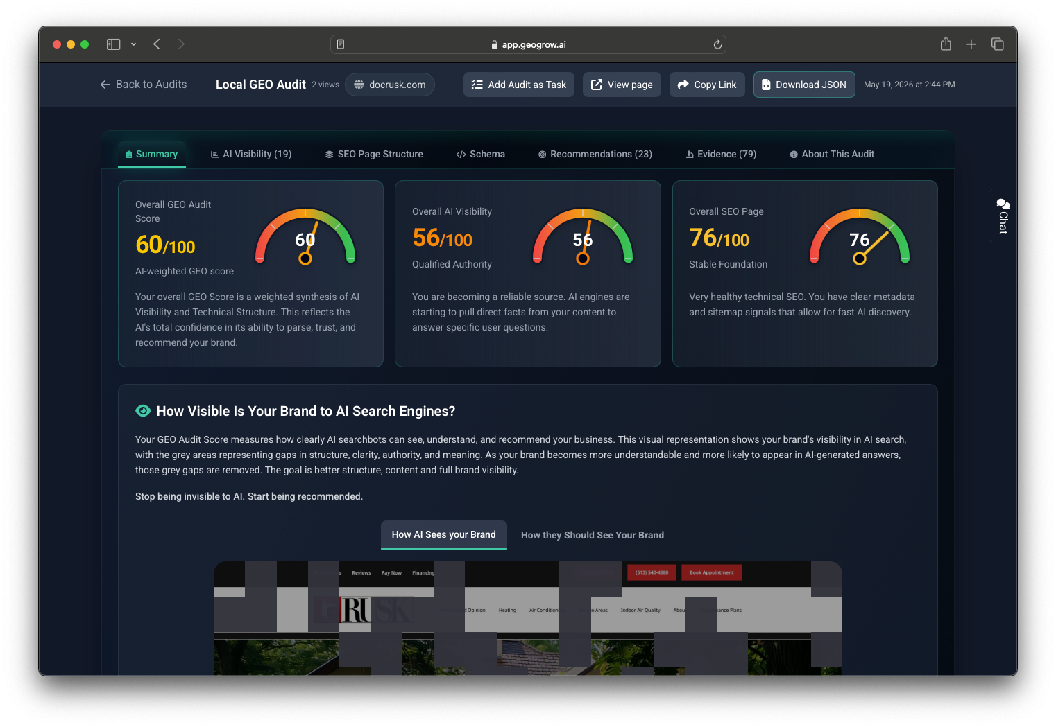Click the app.geogrow.ai address field

coord(528,44)
